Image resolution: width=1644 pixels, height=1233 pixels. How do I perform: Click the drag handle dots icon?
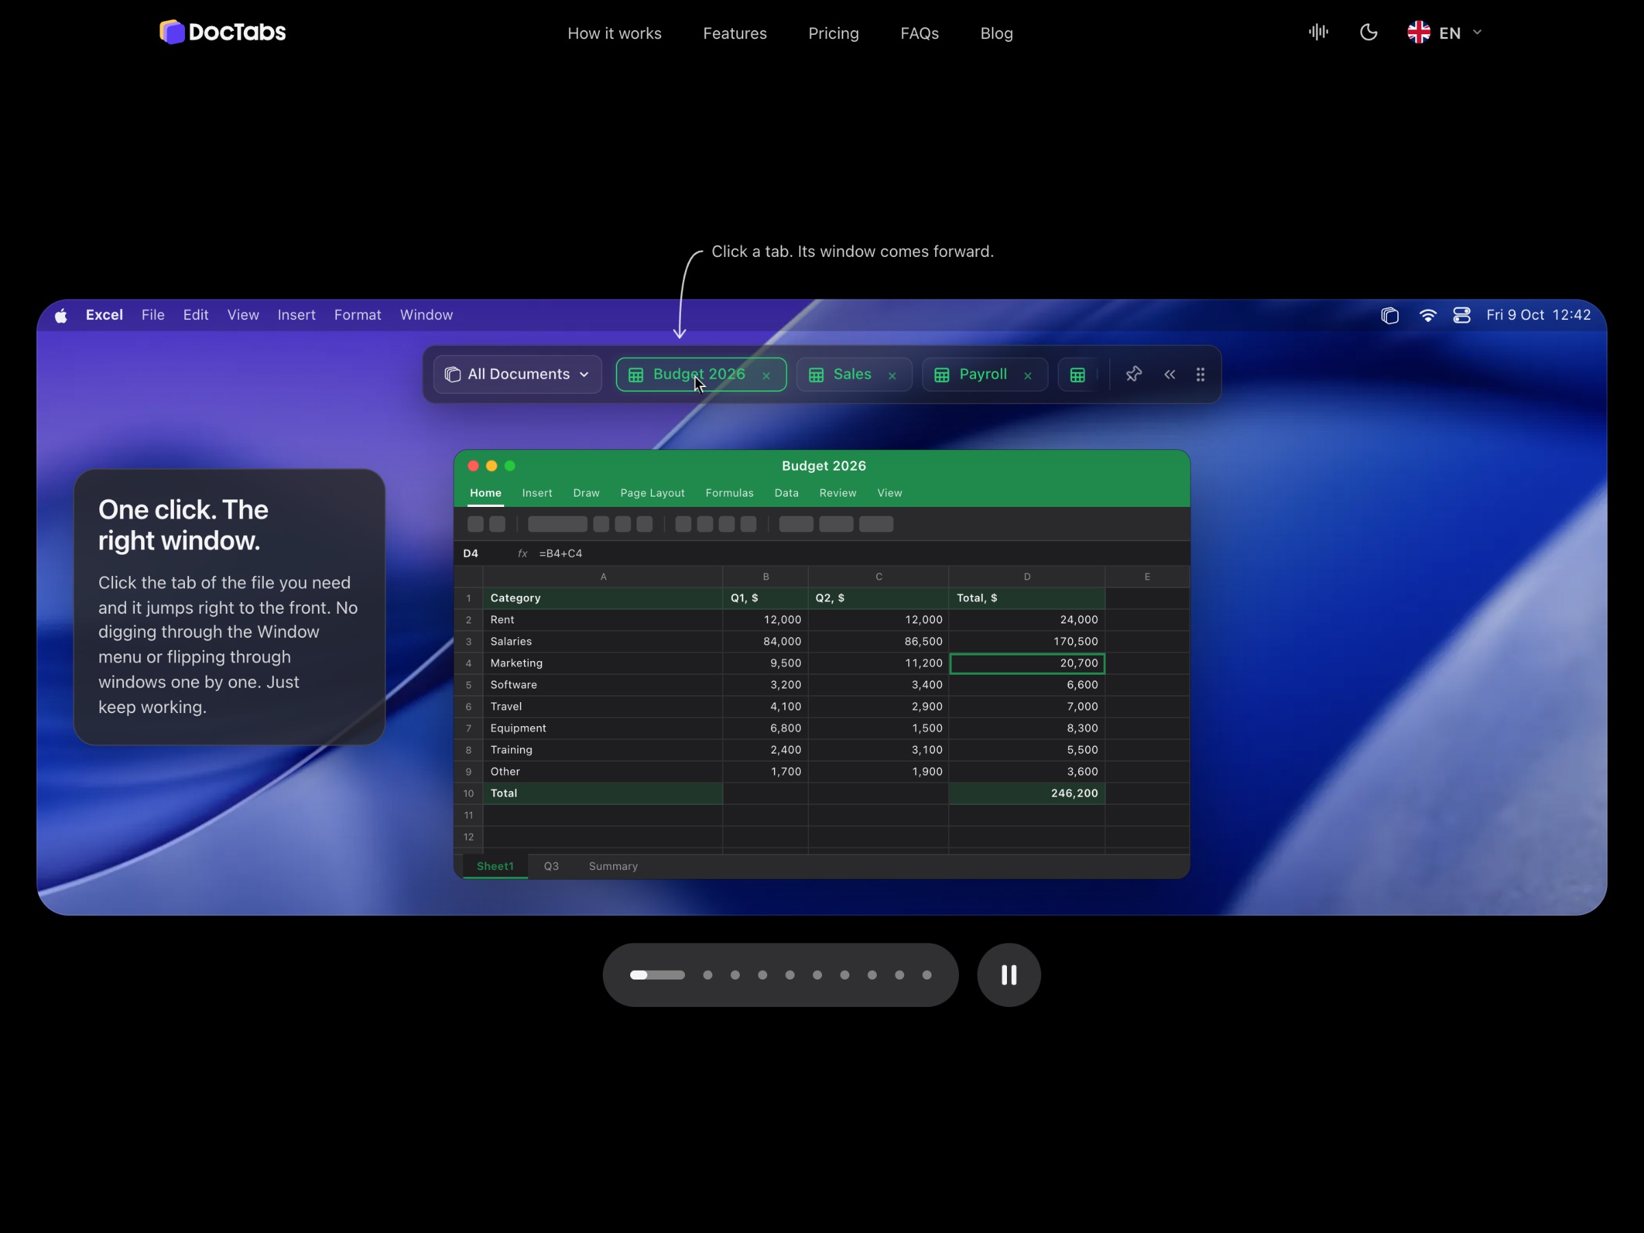1200,375
